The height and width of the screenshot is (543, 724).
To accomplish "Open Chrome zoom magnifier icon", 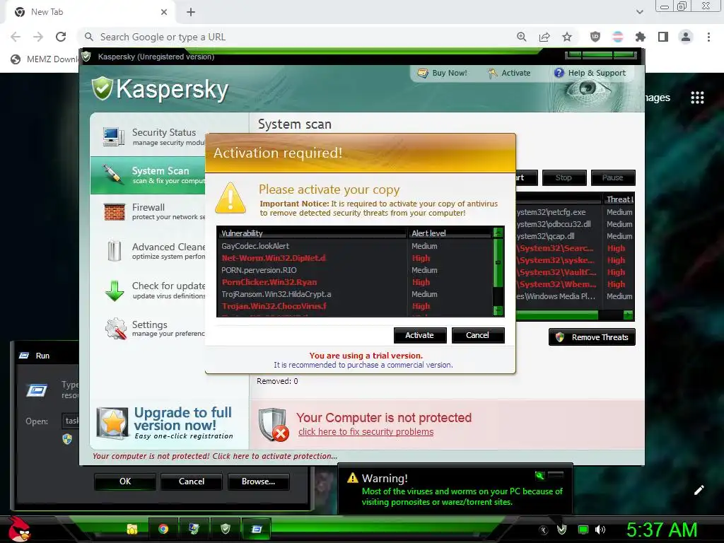I will coord(522,37).
